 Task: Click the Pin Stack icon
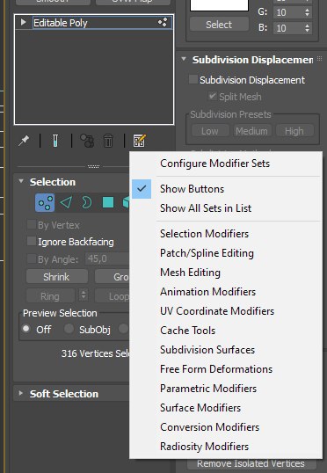pyautogui.click(x=24, y=141)
